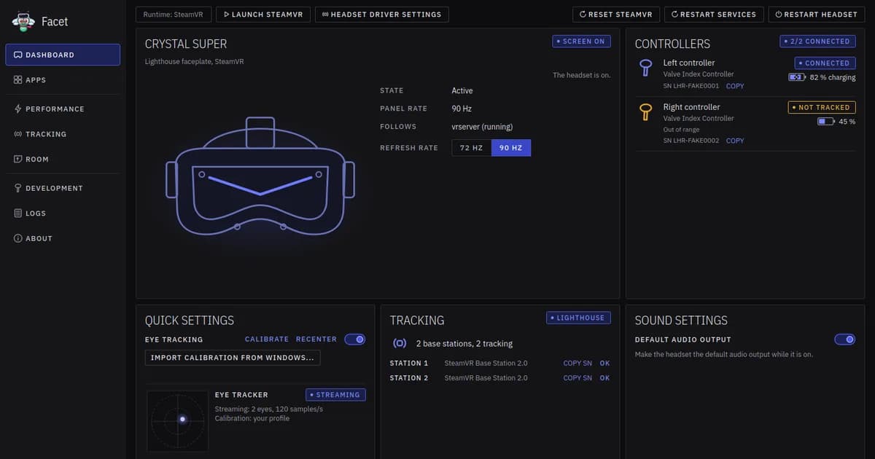
Task: Click Restart Headset button
Action: (816, 14)
